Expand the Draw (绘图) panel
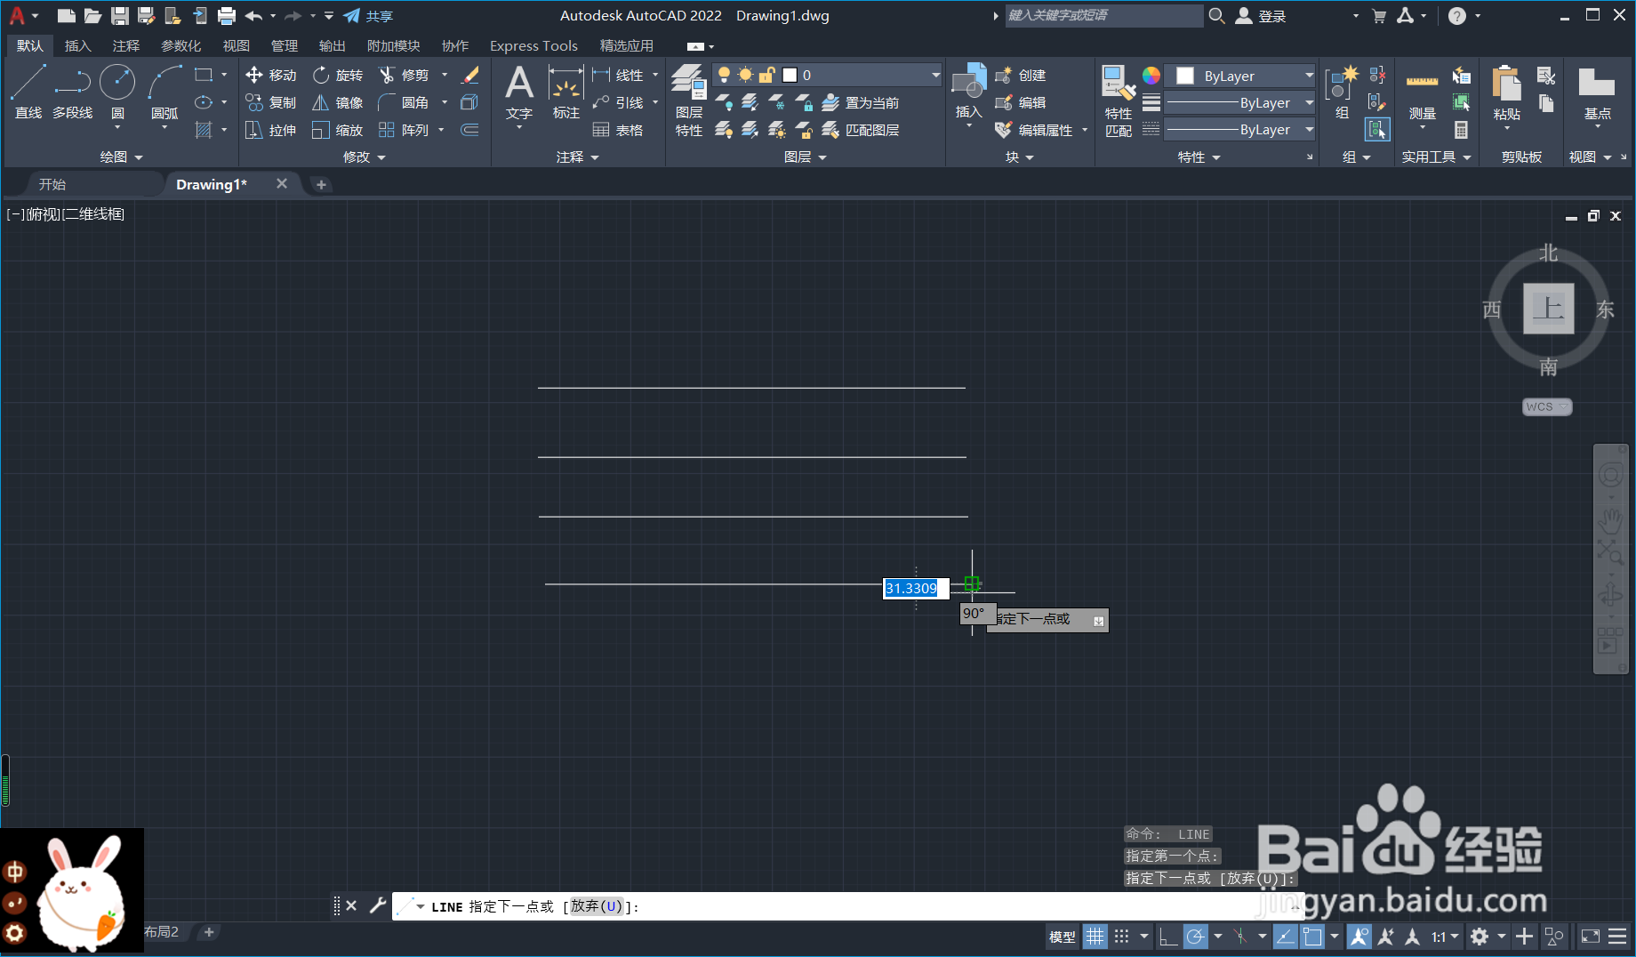 (x=121, y=157)
